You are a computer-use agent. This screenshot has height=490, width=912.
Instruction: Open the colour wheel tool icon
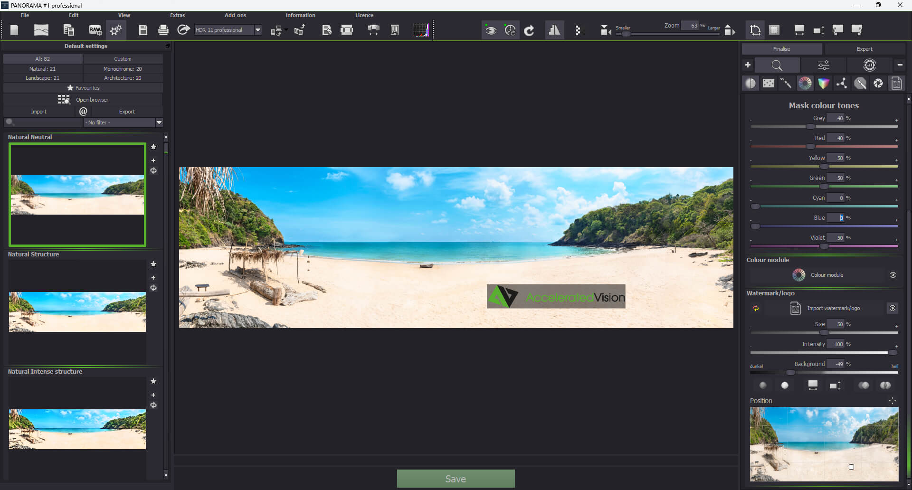coord(805,84)
